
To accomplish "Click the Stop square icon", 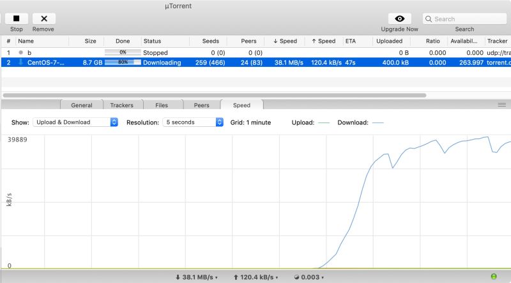I will tap(17, 18).
